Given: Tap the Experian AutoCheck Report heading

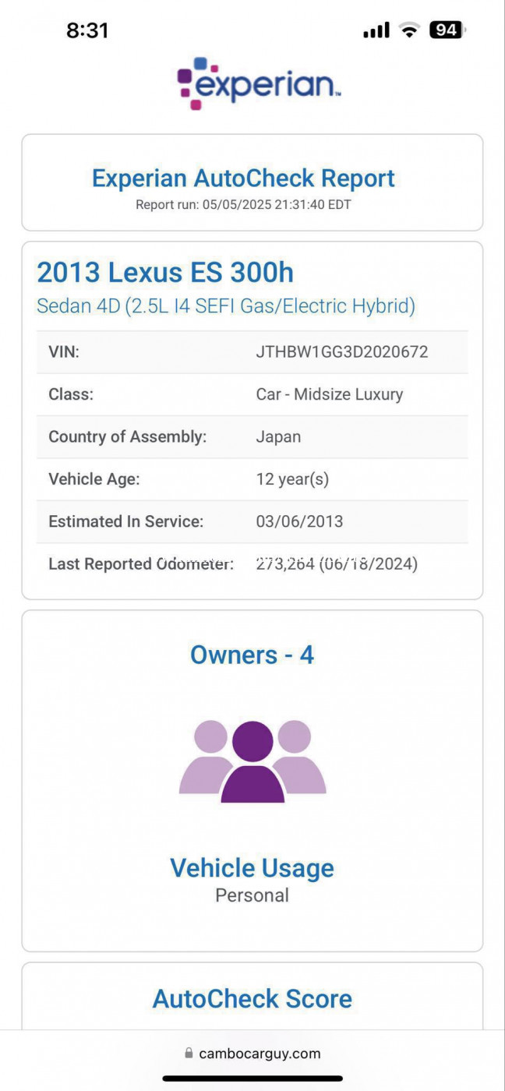Looking at the screenshot, I should (244, 178).
